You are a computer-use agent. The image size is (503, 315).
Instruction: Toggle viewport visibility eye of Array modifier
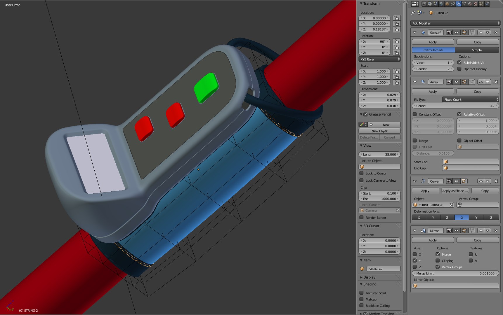point(457,82)
